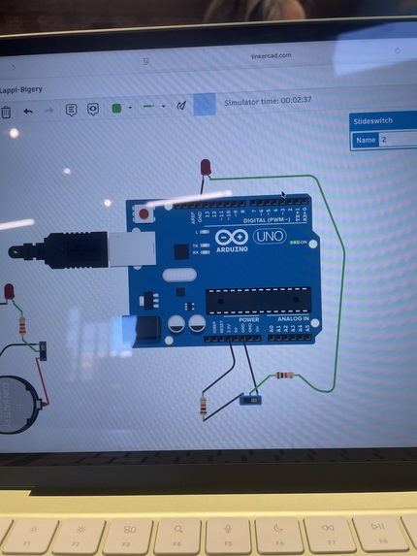Select the coin battery component
Image resolution: width=417 pixels, height=556 pixels.
pyautogui.click(x=18, y=405)
